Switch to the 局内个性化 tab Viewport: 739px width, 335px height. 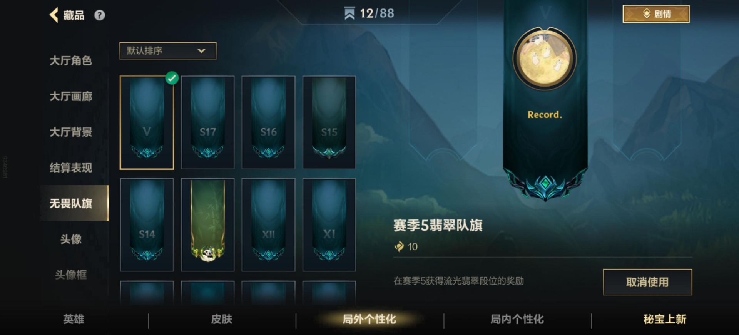tap(517, 319)
